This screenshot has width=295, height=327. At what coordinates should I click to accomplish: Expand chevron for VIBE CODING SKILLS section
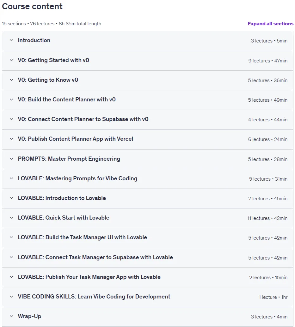pyautogui.click(x=11, y=297)
